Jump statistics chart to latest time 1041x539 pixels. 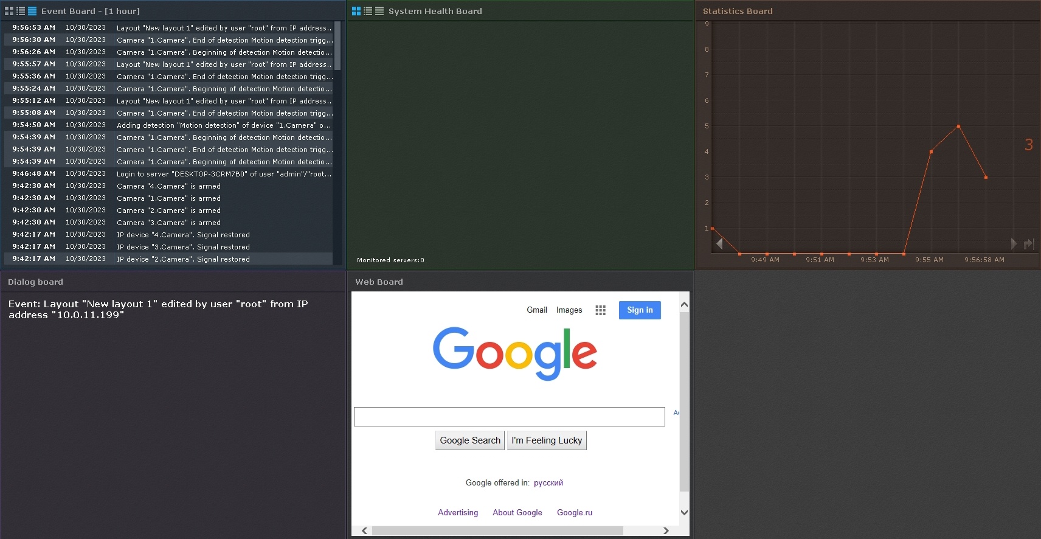pos(1029,244)
